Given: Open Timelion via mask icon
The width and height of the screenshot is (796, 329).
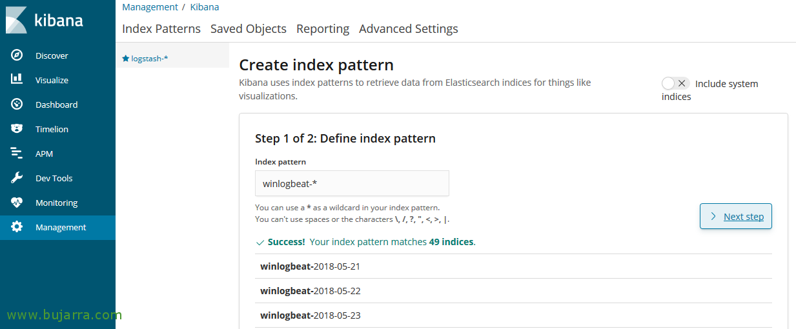Looking at the screenshot, I should coord(17,128).
